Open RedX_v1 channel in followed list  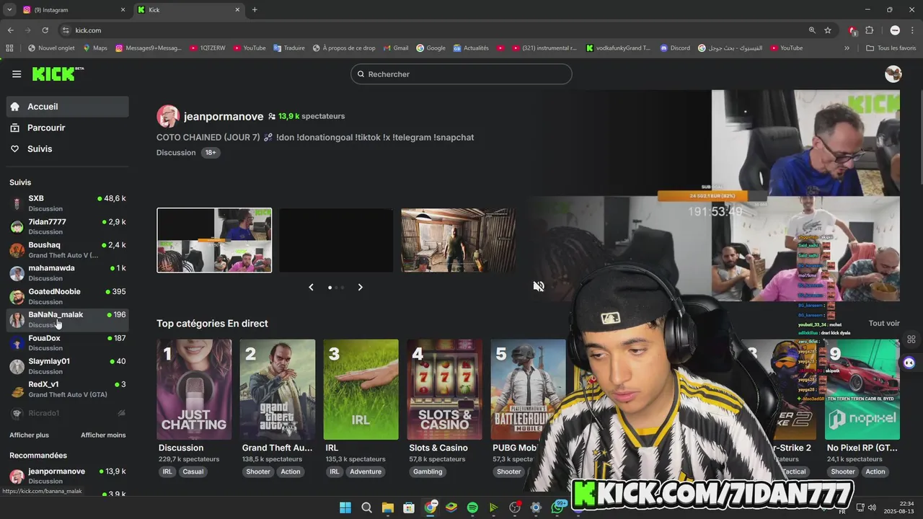68,389
